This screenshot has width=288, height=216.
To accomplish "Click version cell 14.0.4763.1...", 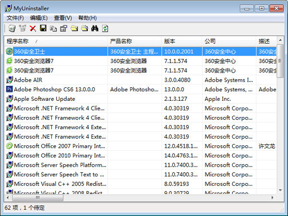I will (181, 156).
